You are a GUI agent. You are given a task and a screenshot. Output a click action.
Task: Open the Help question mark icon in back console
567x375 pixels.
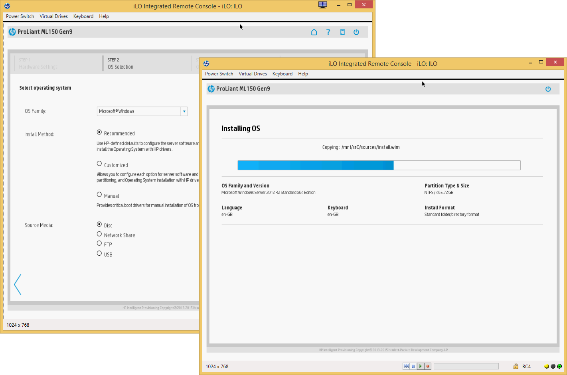pos(328,32)
